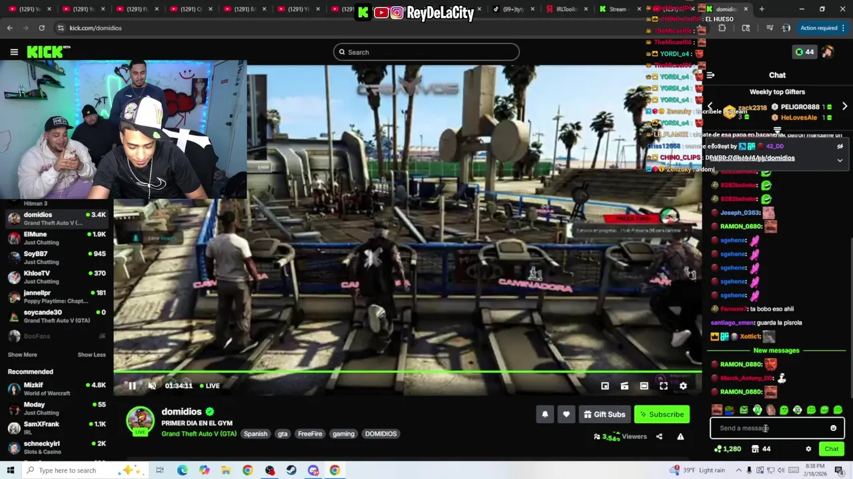Image resolution: width=853 pixels, height=479 pixels.
Task: Collapse the chat panel arrow
Action: pyautogui.click(x=710, y=75)
